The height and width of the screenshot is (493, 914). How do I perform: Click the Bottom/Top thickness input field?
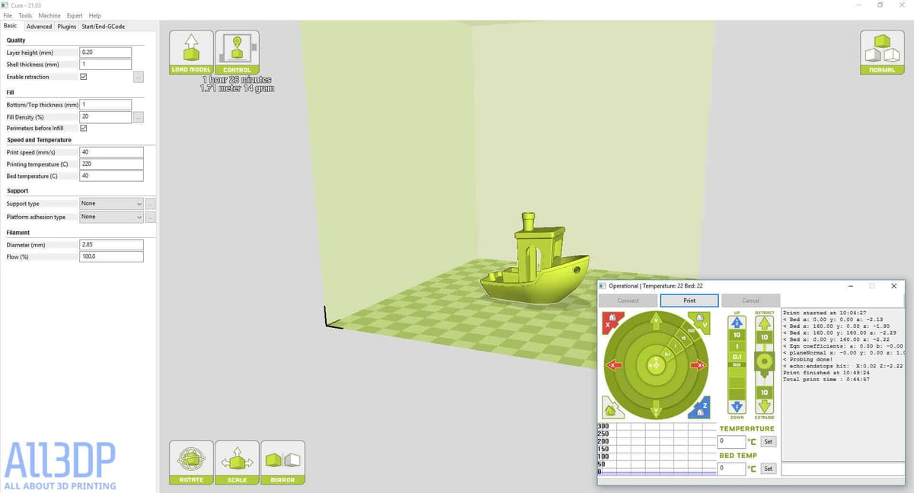(106, 104)
